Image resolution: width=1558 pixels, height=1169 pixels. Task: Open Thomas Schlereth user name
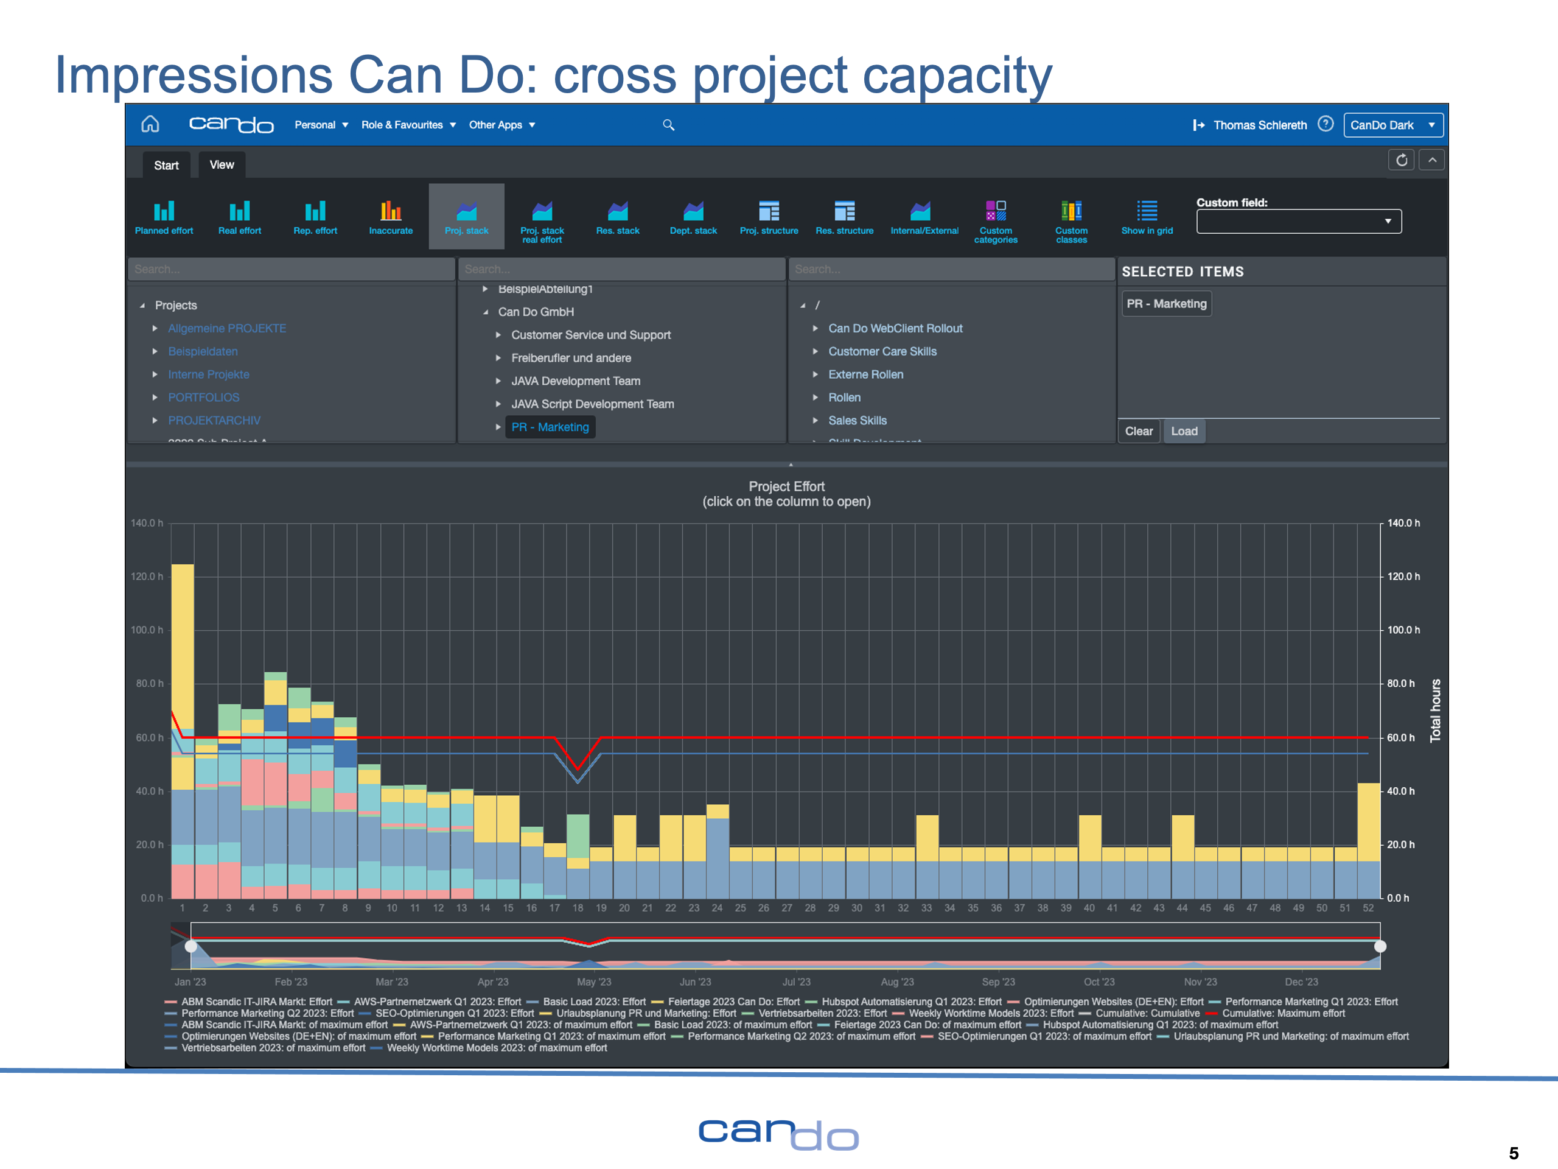coord(1259,125)
